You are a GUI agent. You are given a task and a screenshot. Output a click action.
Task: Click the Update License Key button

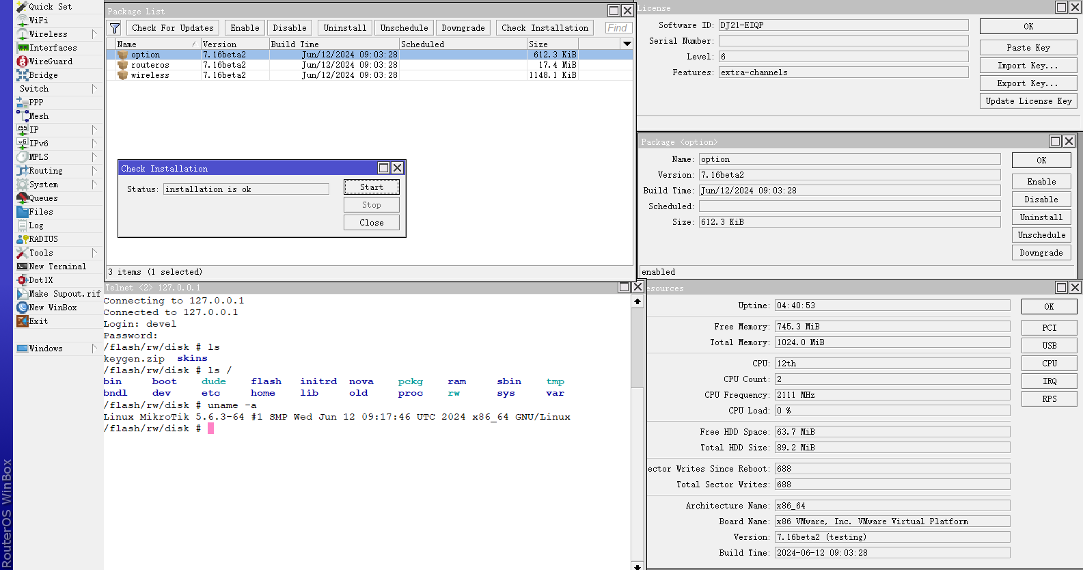point(1028,101)
